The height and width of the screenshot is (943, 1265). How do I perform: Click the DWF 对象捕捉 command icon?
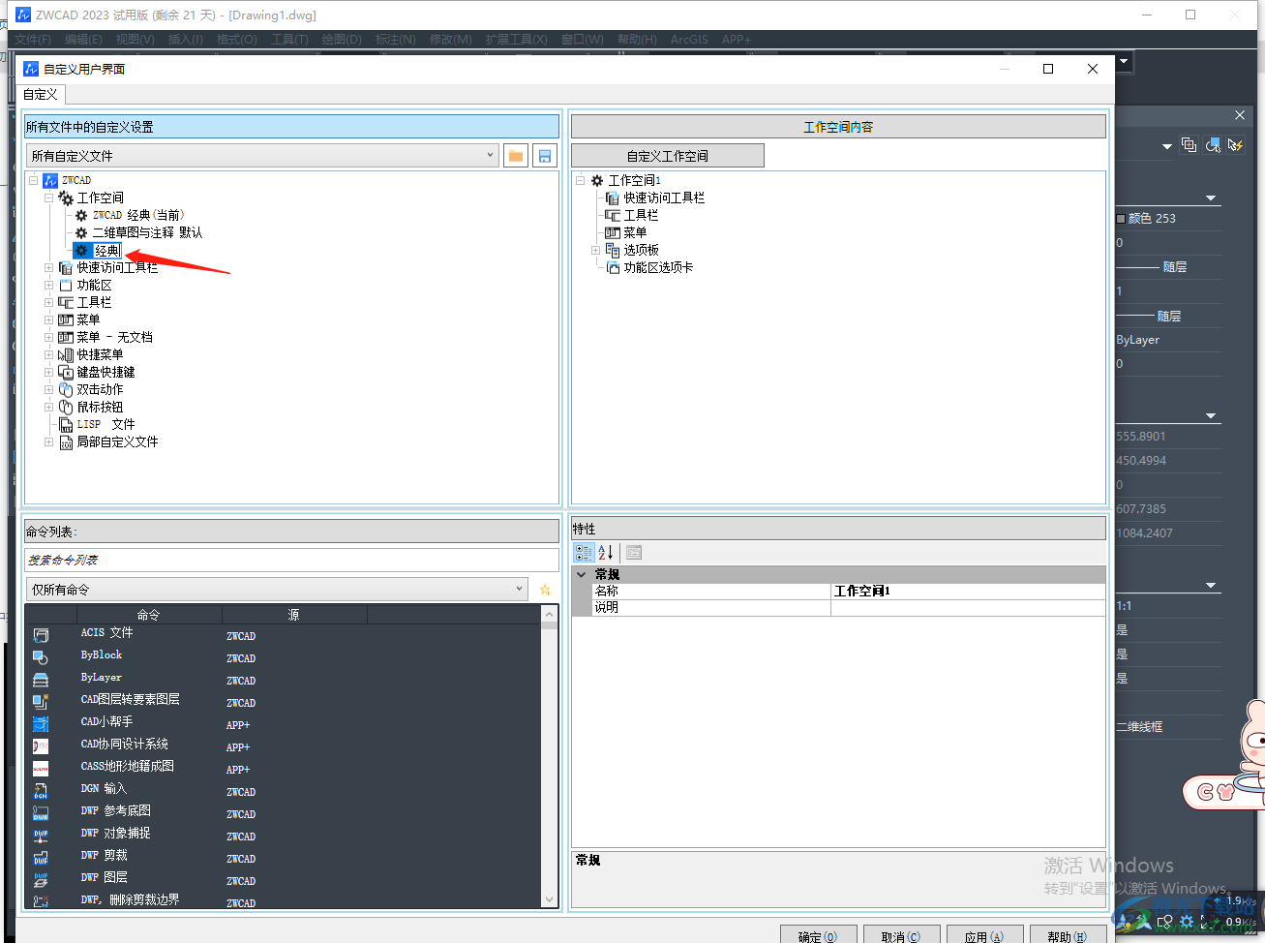pos(41,836)
